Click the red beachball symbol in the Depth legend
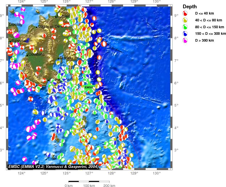226x187 pixels. pyautogui.click(x=185, y=13)
